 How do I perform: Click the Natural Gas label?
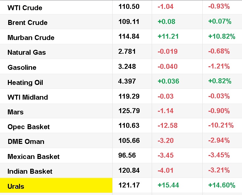[27, 52]
